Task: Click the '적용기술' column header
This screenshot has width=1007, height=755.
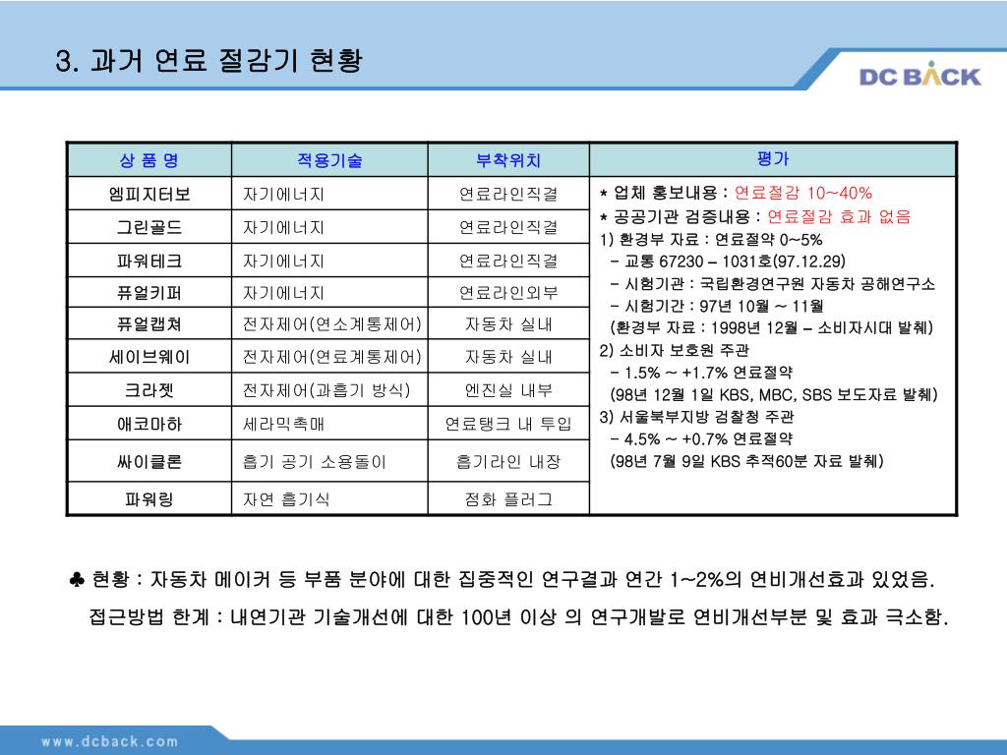Action: click(329, 160)
